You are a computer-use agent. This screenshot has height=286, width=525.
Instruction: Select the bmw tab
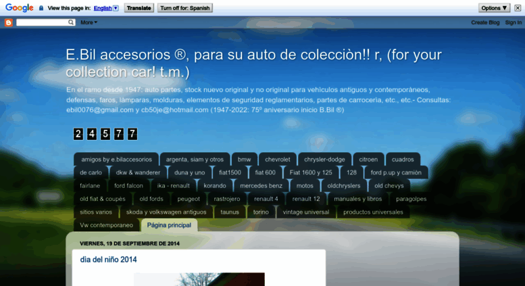coord(245,160)
